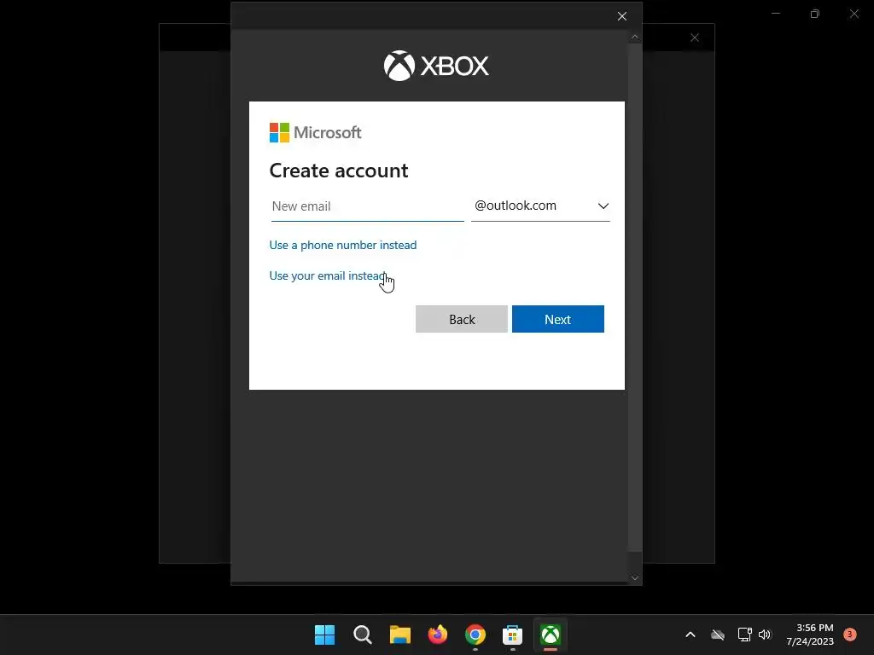The image size is (874, 655).
Task: Click the scrollbar up arrow in dialog
Action: (635, 37)
